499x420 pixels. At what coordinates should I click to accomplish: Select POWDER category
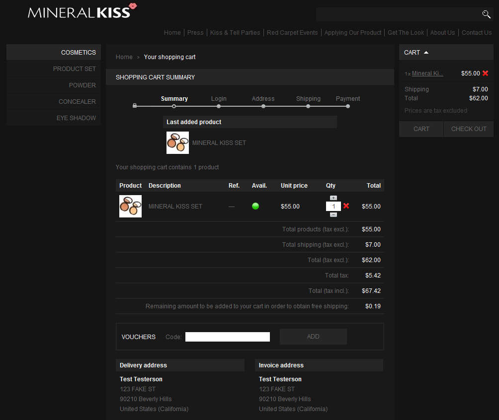click(x=54, y=85)
